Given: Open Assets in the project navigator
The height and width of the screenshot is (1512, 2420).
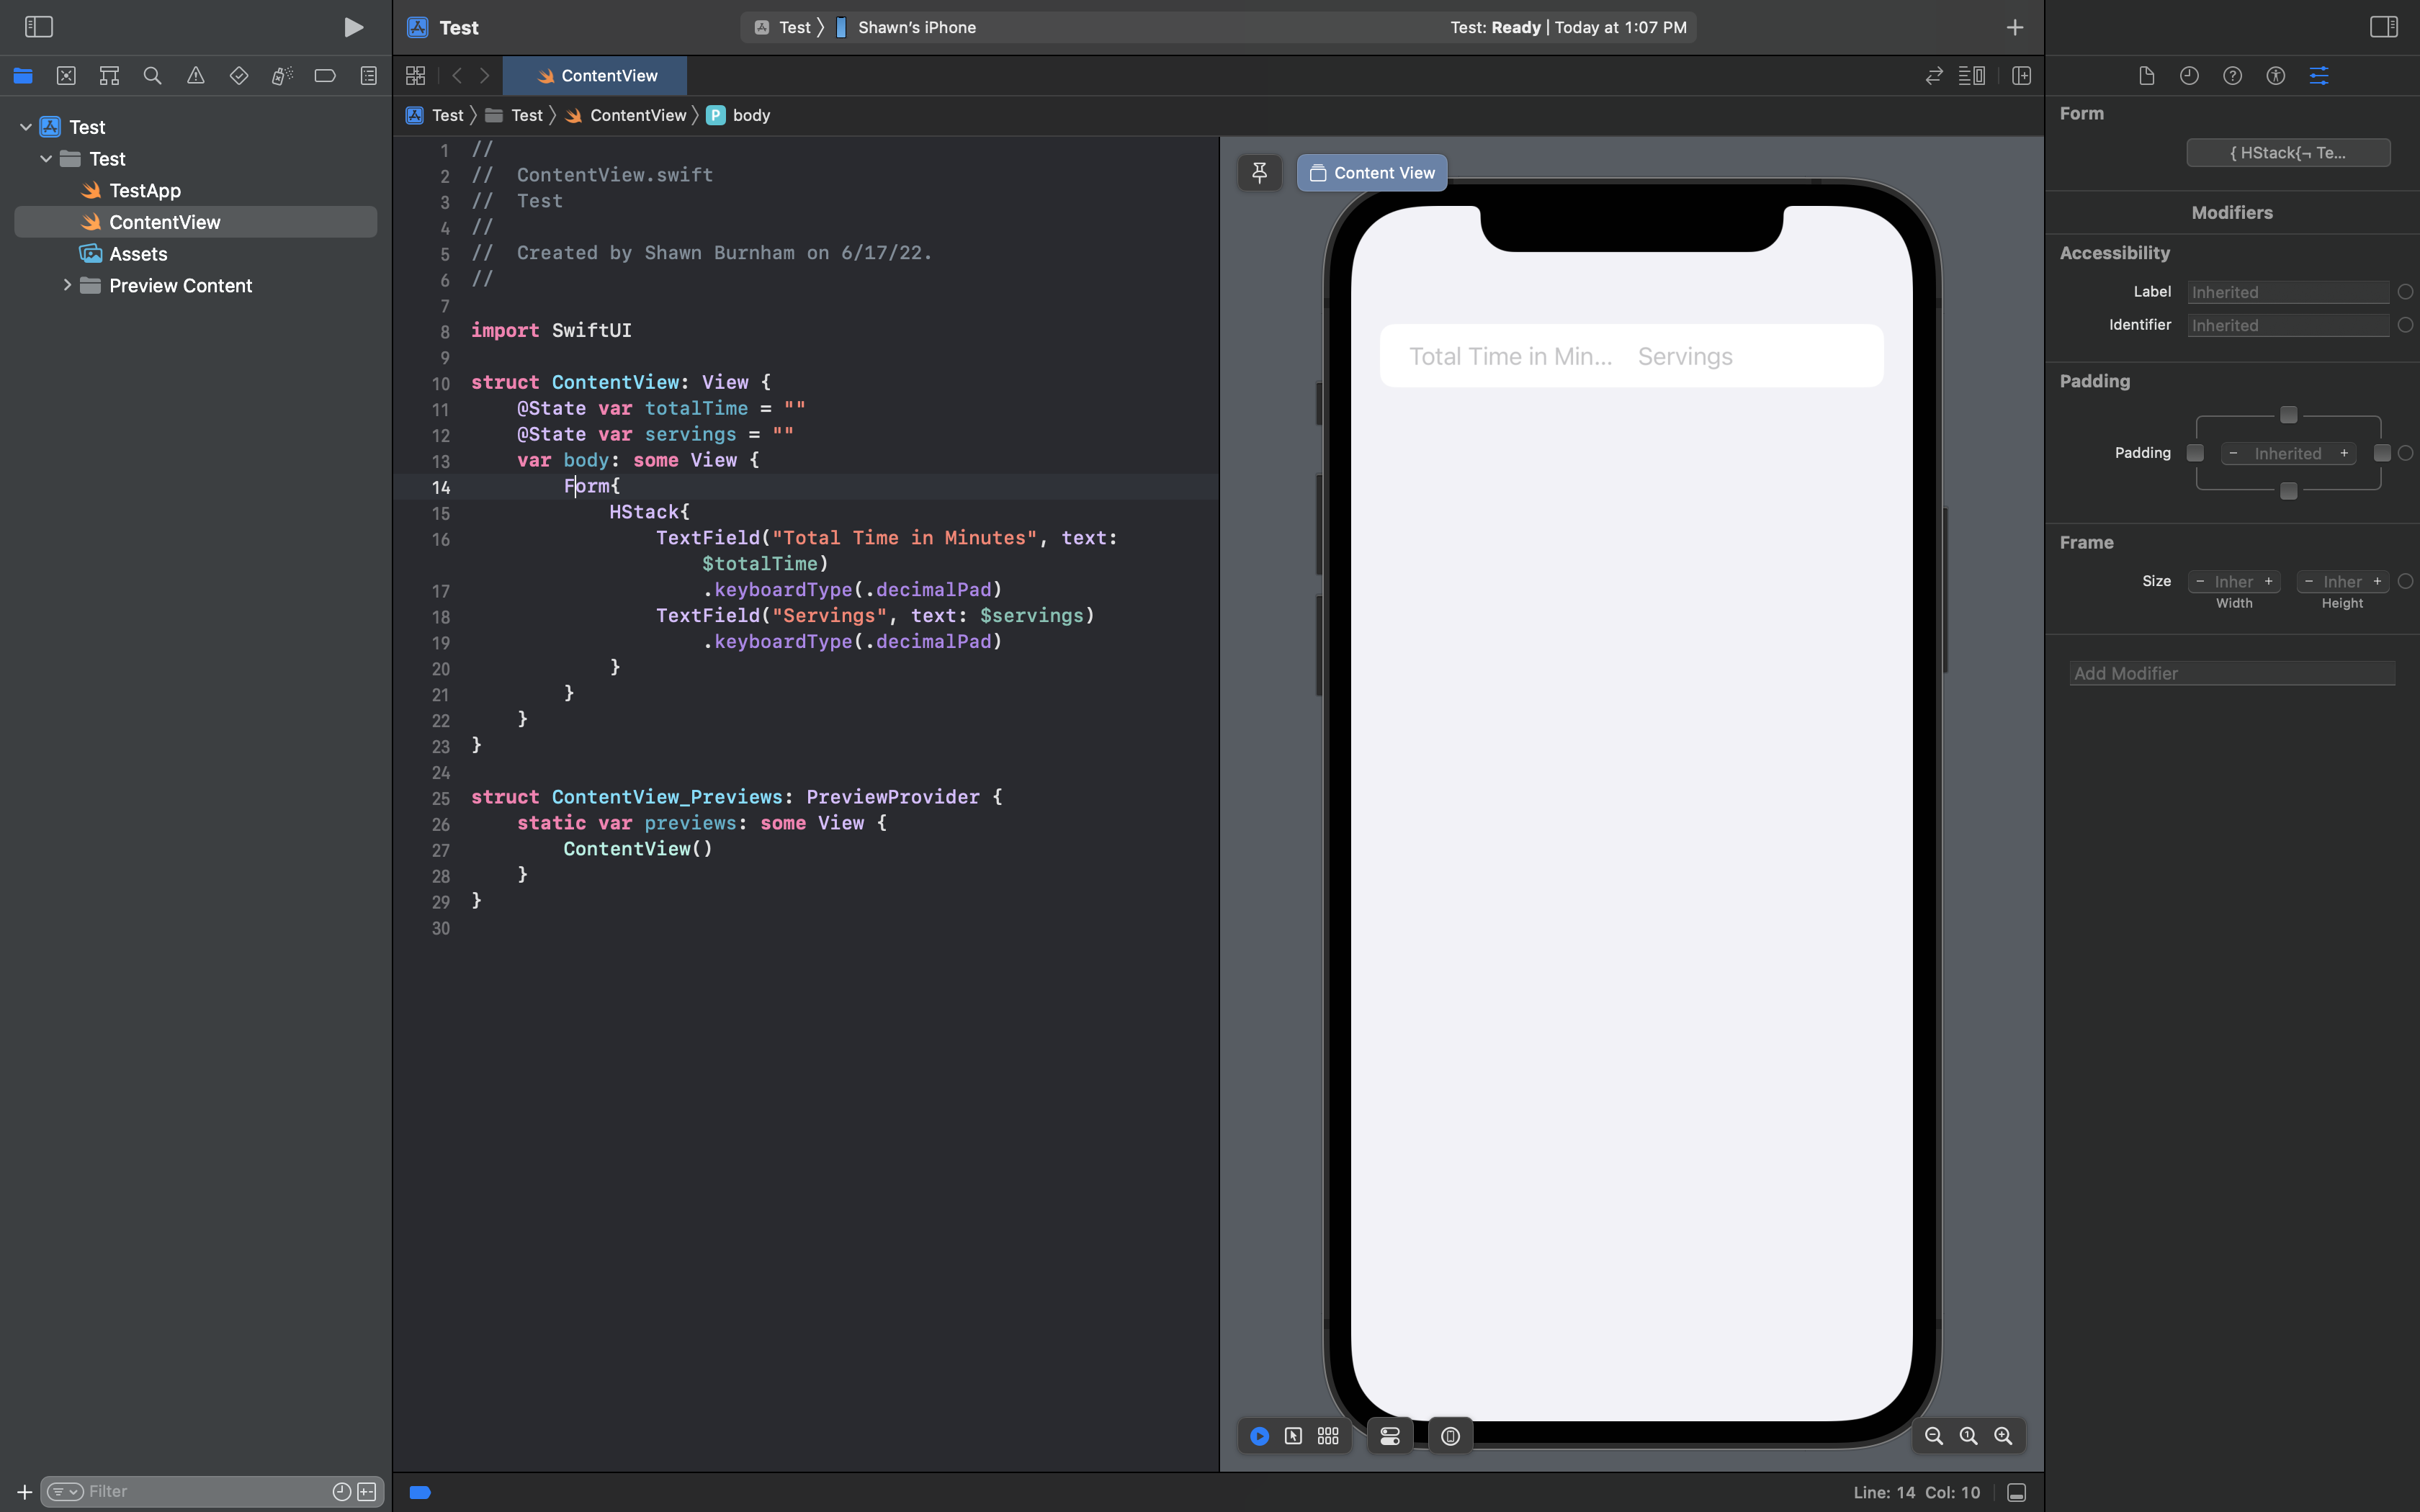Looking at the screenshot, I should [x=138, y=254].
